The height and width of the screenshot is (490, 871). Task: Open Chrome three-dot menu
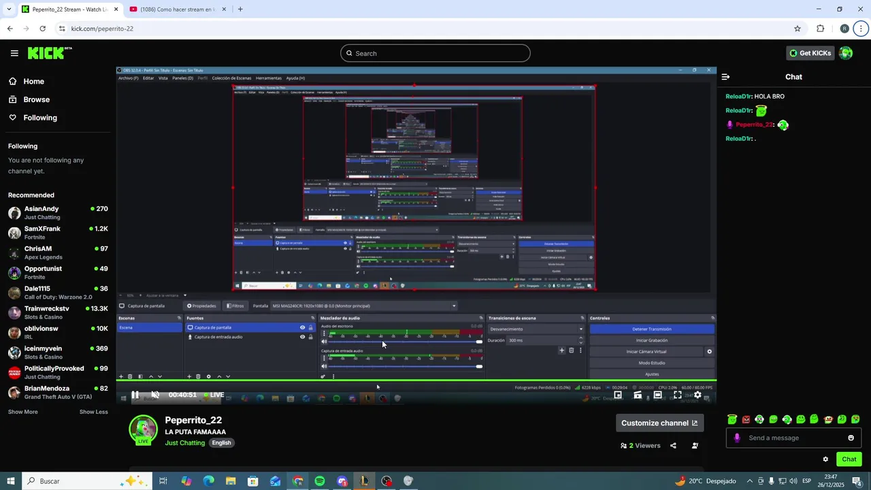861,29
